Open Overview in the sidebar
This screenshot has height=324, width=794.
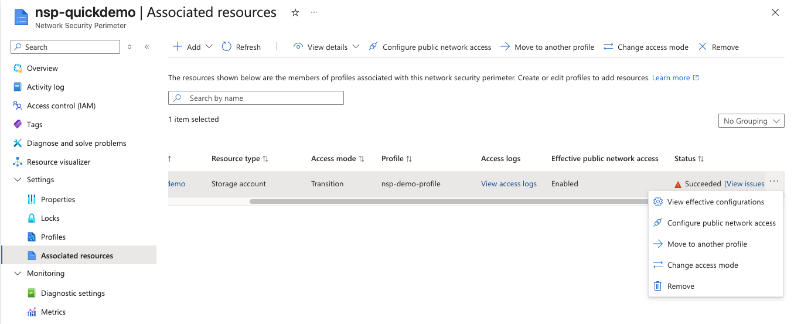point(42,68)
